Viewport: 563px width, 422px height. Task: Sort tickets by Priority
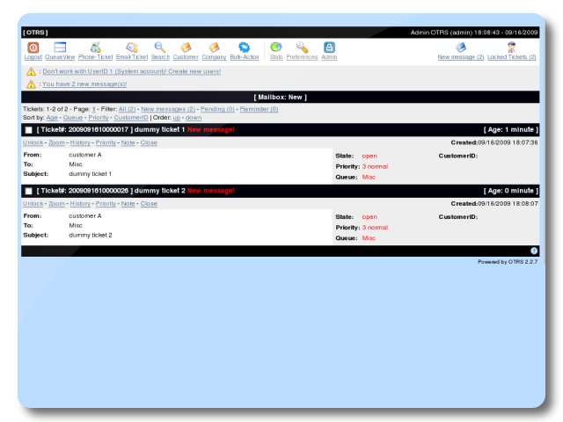[x=99, y=117]
